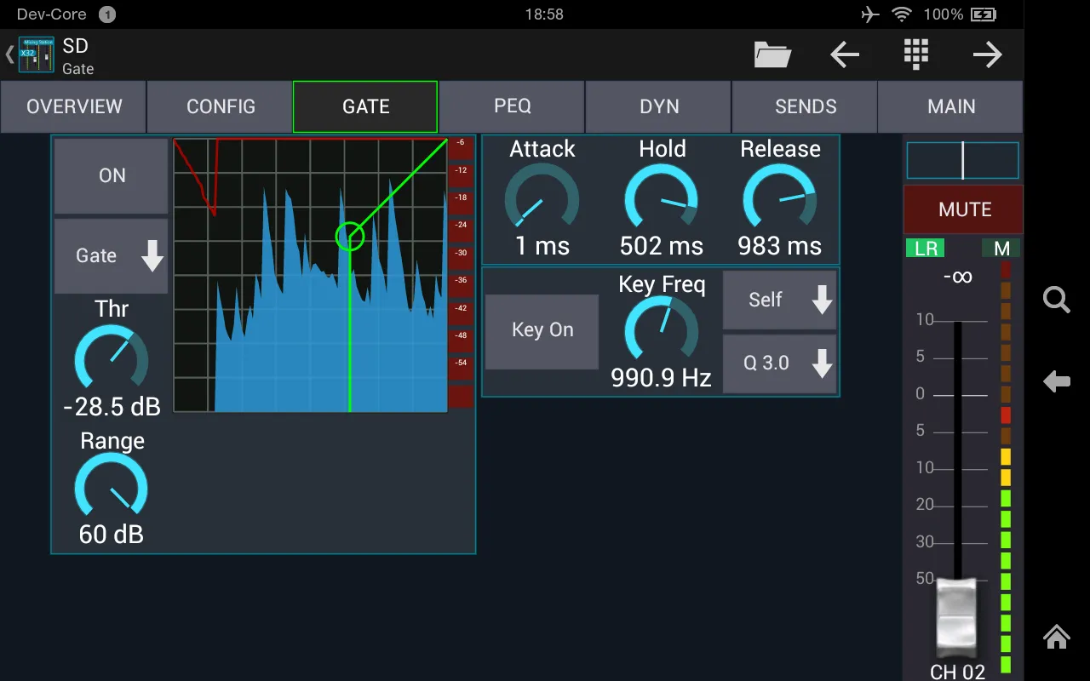The height and width of the screenshot is (681, 1090).
Task: Expand the Gate mode dropdown
Action: 112,256
